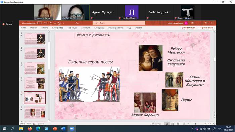Start Slide Show from status bar icon
235x132 pixels.
pos(184,124)
